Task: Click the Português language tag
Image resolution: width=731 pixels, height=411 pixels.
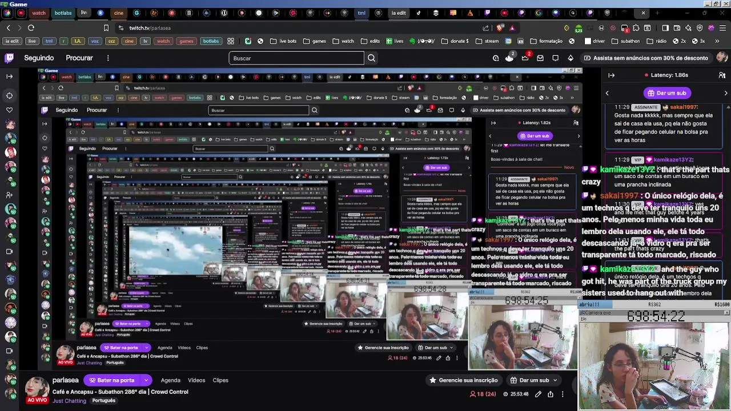Action: coord(104,401)
